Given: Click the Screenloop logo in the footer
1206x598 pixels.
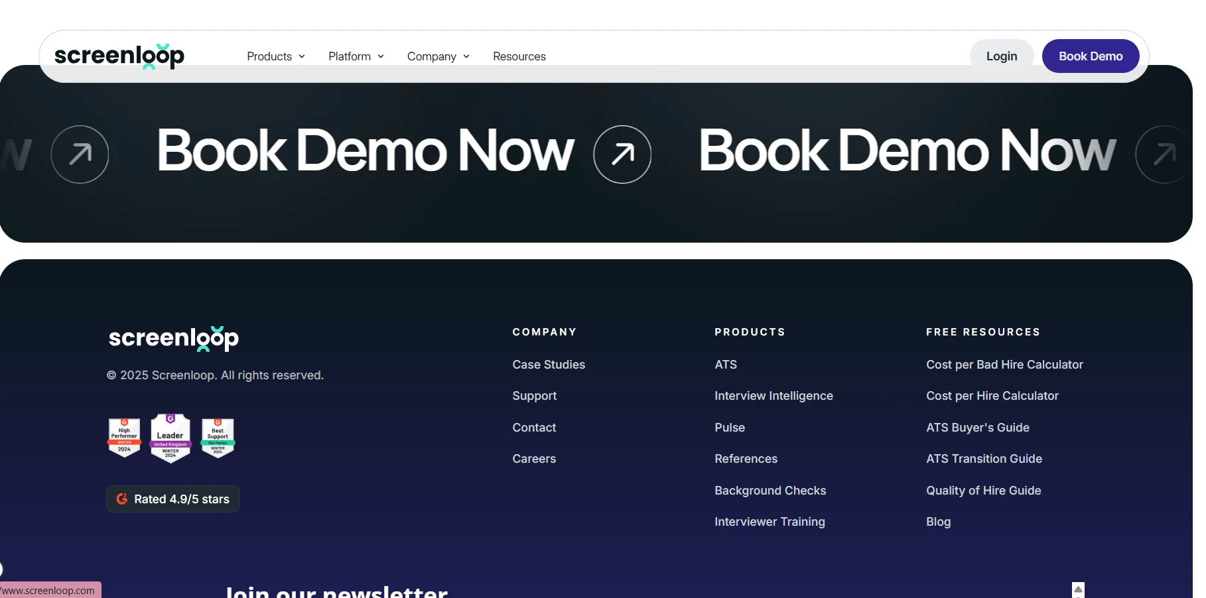Looking at the screenshot, I should pyautogui.click(x=174, y=338).
